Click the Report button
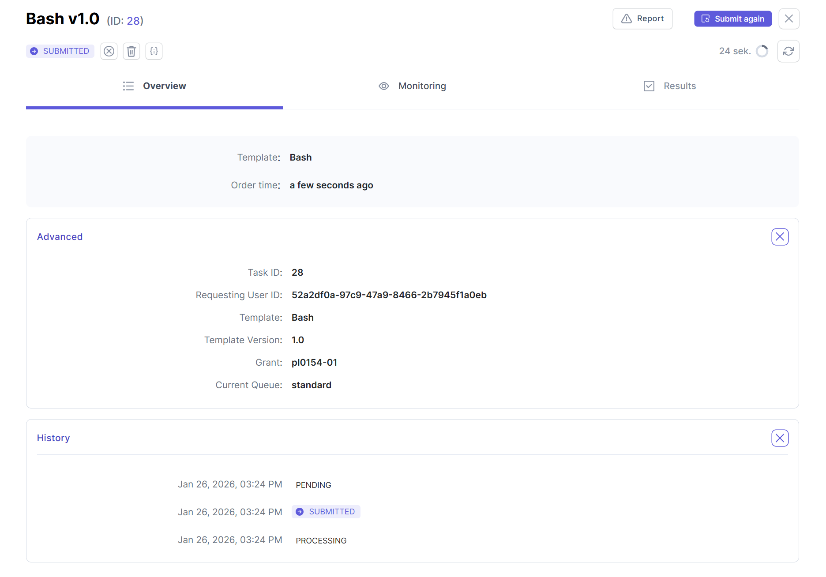The image size is (826, 577). (x=642, y=19)
